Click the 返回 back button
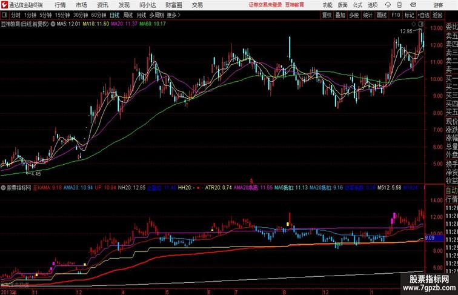458x295 pixels. tap(437, 15)
